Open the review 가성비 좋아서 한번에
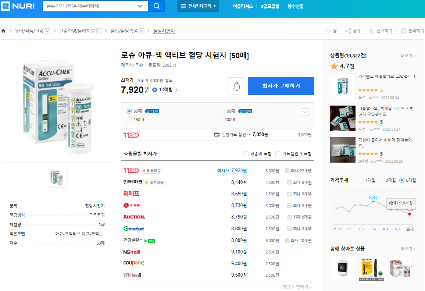The height and width of the screenshot is (291, 425). tap(385, 143)
